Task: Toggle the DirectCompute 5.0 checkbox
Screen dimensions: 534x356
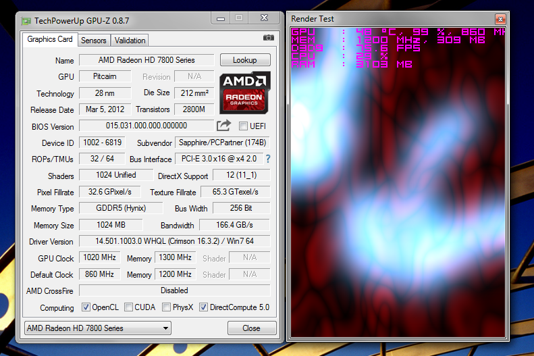Action: [203, 307]
